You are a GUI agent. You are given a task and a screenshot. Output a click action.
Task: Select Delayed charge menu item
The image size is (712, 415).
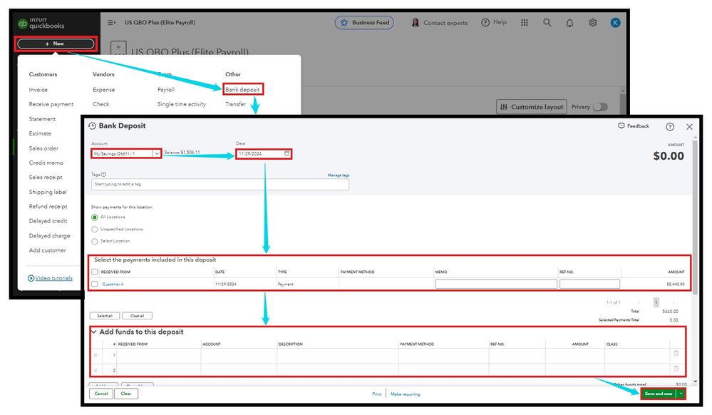click(49, 235)
